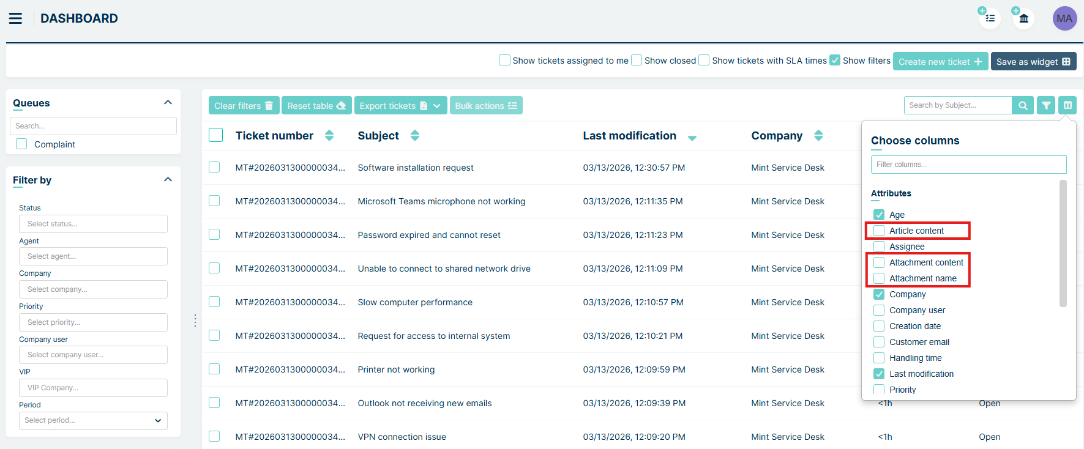Click the magnifier search button
The width and height of the screenshot is (1084, 449).
[x=1023, y=106]
